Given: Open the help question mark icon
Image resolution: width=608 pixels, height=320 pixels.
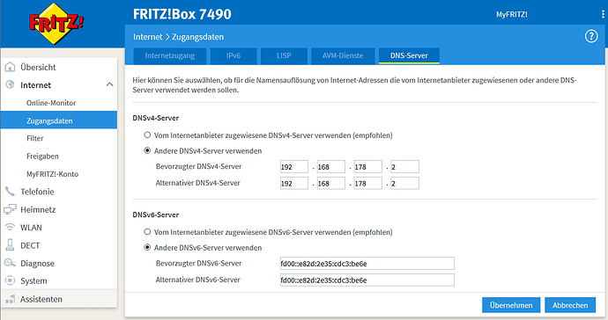Looking at the screenshot, I should [x=591, y=37].
